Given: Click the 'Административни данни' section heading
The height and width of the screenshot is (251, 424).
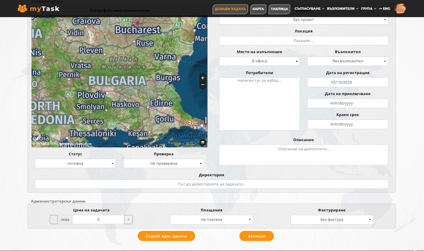Looking at the screenshot, I should click(x=58, y=201).
